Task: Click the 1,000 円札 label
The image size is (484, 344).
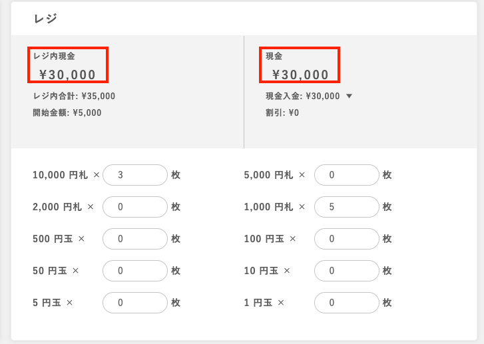Action: click(x=268, y=207)
